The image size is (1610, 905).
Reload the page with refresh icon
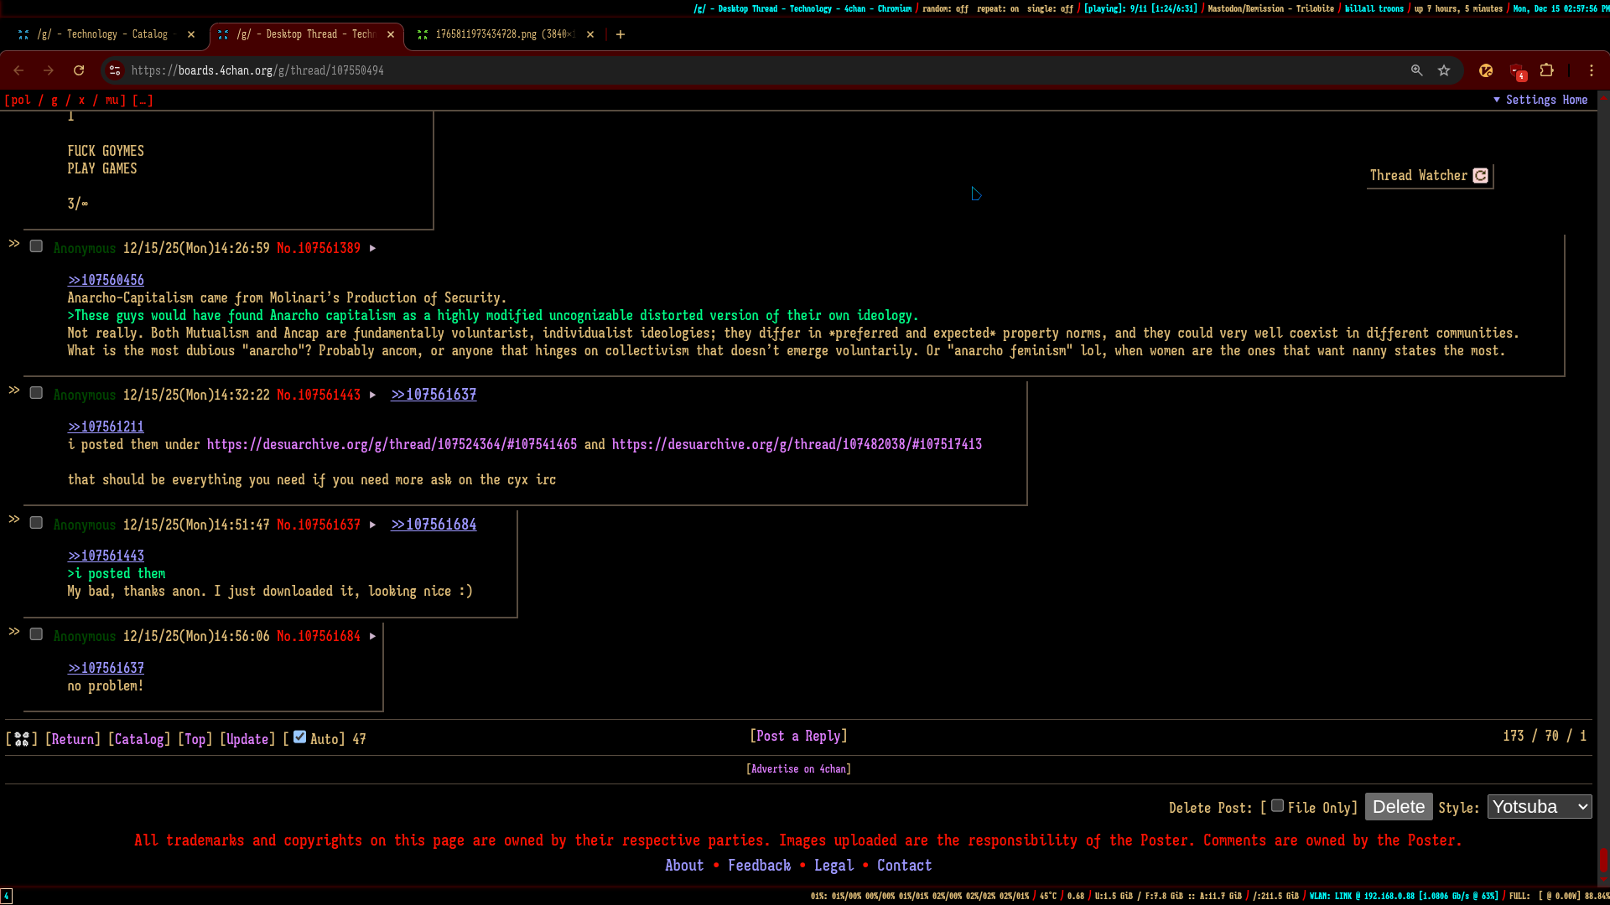79,70
